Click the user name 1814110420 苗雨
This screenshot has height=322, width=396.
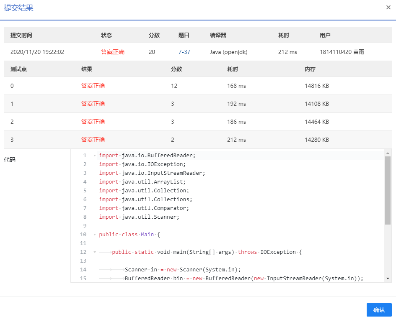click(342, 52)
